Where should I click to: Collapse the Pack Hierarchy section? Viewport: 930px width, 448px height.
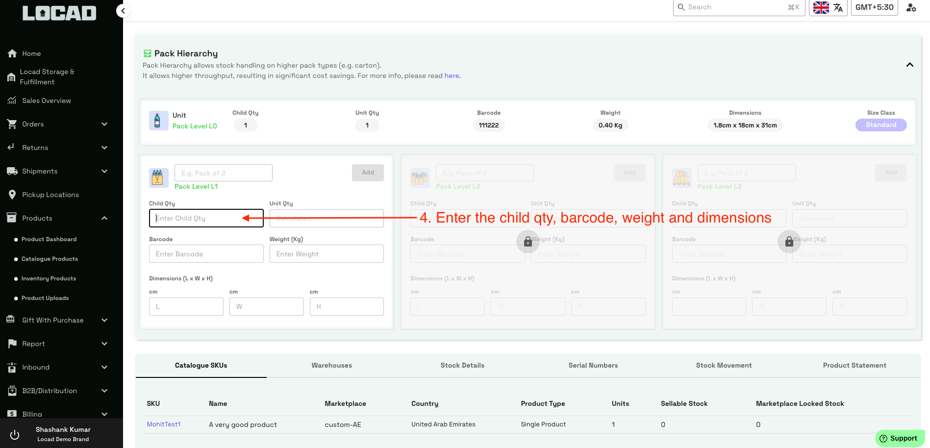910,65
